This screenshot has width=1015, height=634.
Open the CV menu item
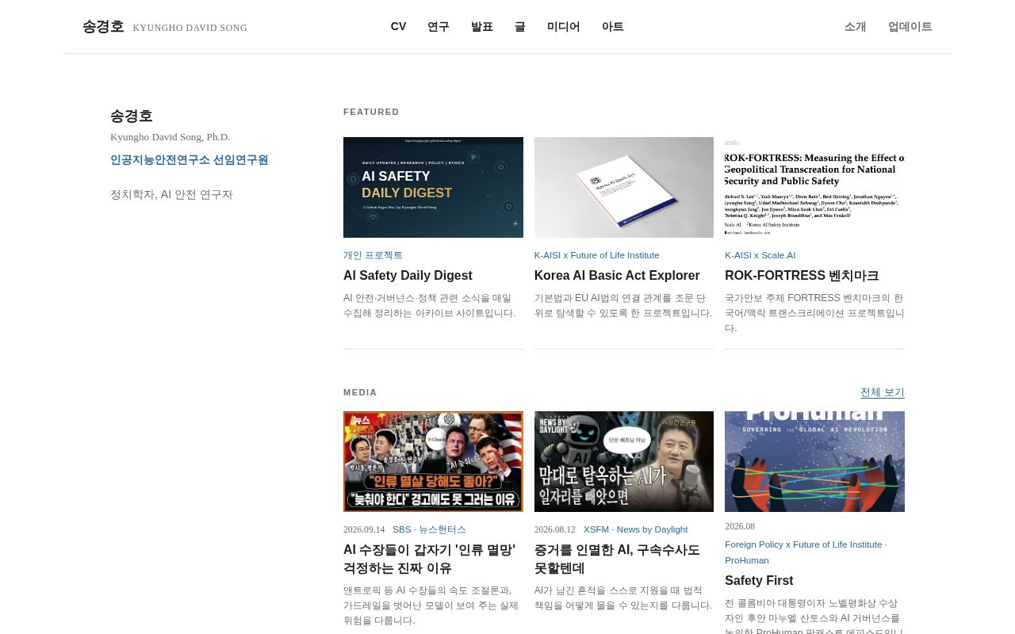coord(398,27)
